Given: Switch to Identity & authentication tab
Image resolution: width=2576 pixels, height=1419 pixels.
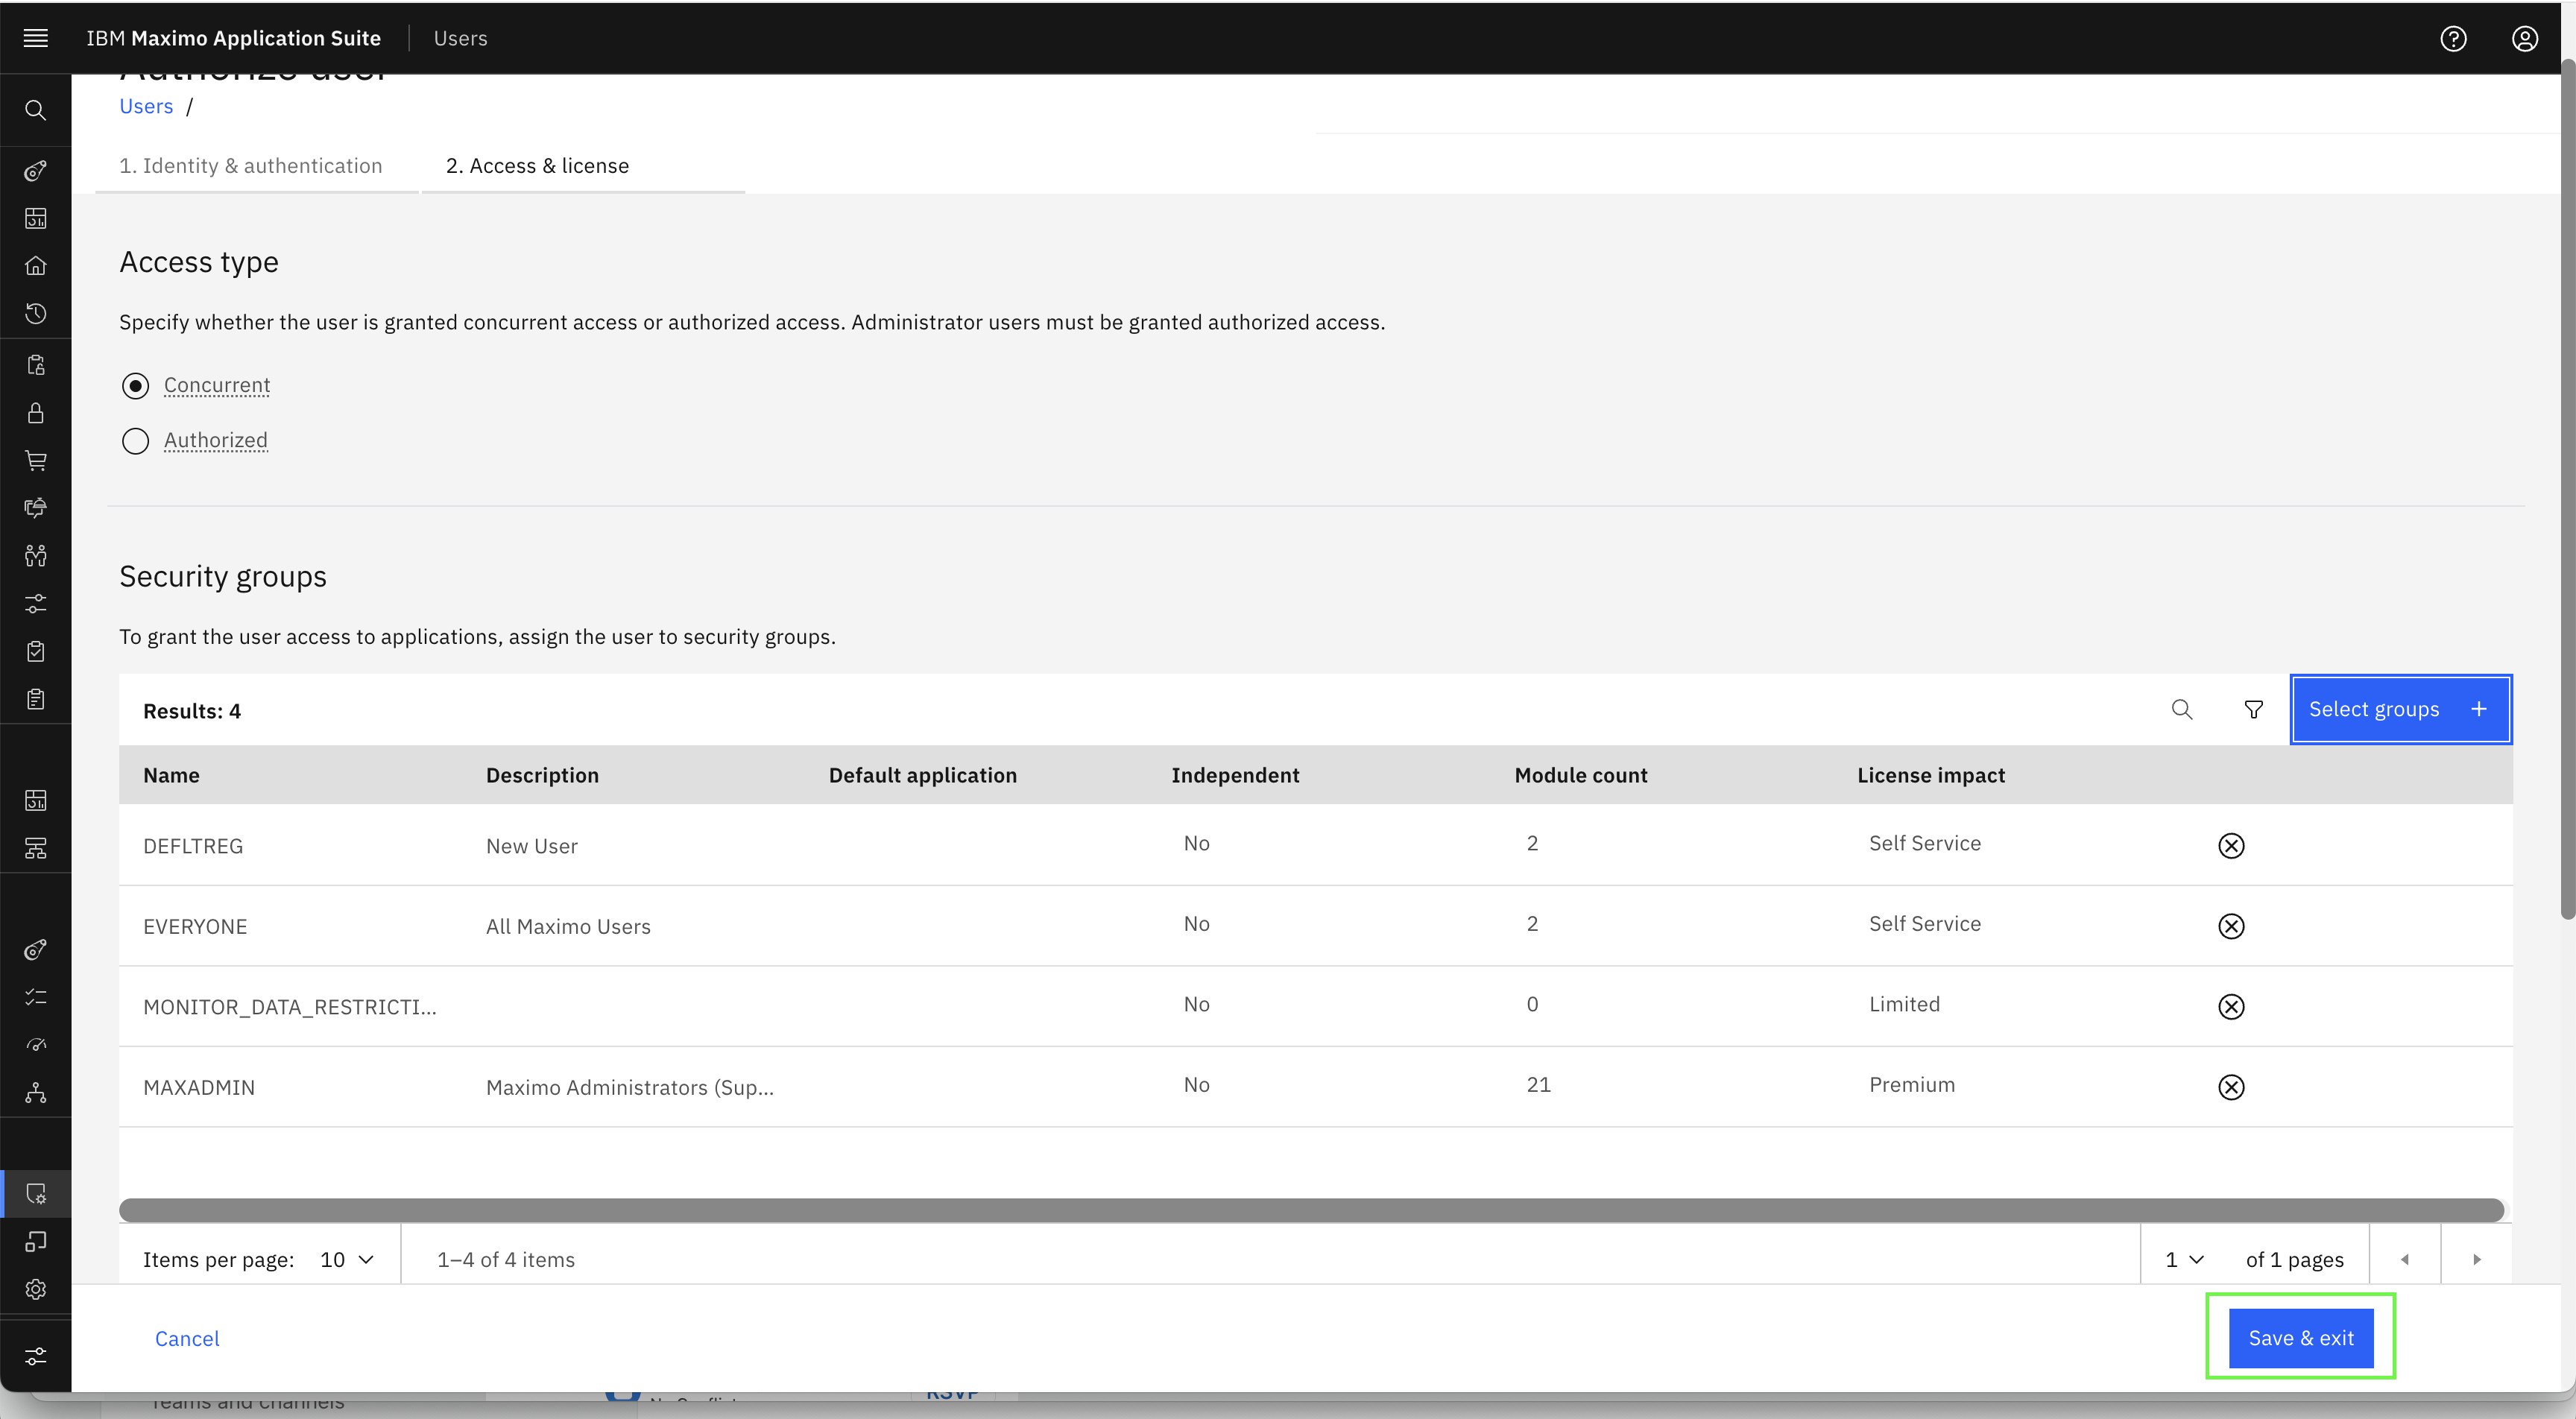Looking at the screenshot, I should 251,166.
